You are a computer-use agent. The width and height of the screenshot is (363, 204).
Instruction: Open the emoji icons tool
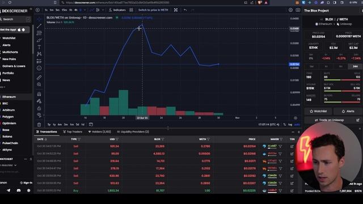39,68
